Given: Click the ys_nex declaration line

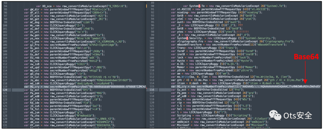Looking at the screenshot, I should tap(65, 39).
